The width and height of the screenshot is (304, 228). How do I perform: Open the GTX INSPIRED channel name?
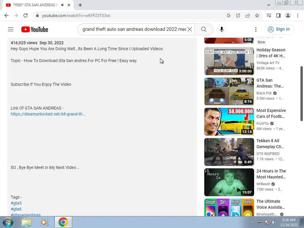268,153
